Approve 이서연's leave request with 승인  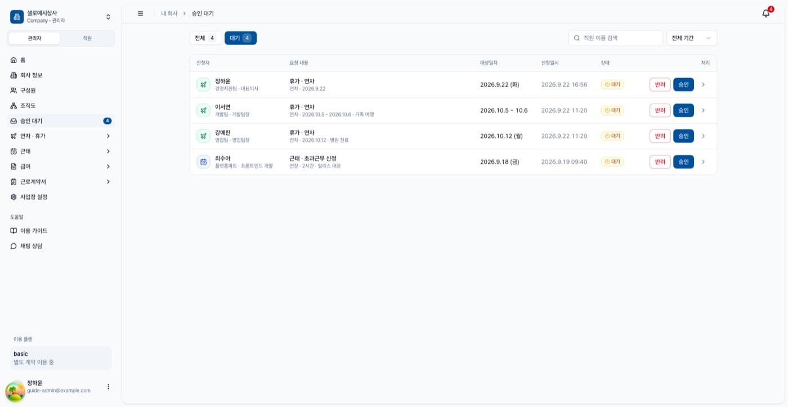(683, 110)
